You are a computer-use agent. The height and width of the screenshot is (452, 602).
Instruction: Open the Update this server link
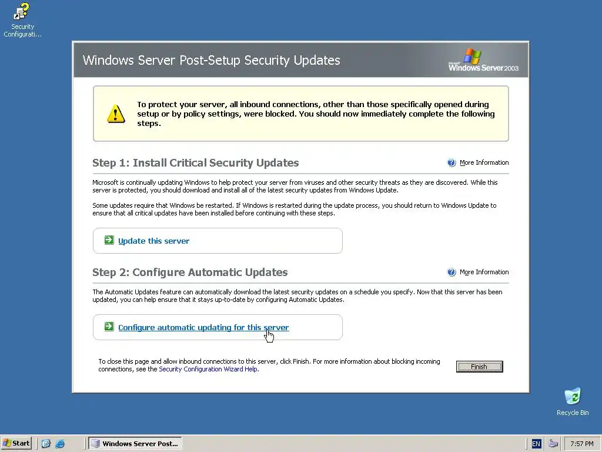(x=153, y=241)
